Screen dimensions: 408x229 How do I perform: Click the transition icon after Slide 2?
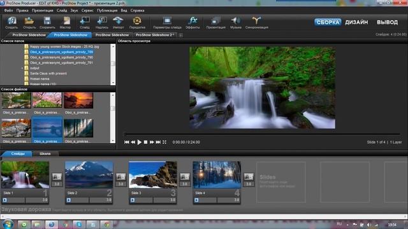[x=120, y=177]
